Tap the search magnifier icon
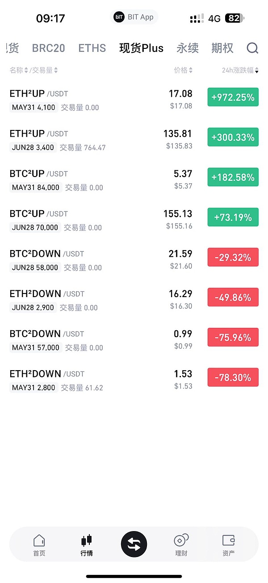This screenshot has height=583, width=268. tap(252, 48)
